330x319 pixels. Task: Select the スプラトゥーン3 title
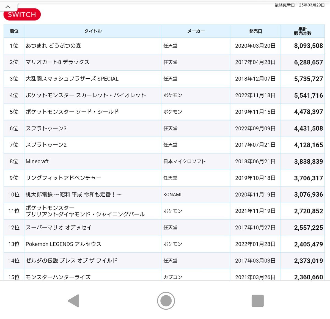(x=46, y=128)
